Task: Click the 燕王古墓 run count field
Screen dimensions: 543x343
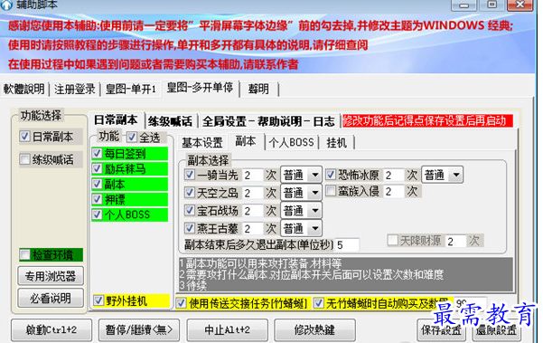Action: tap(252, 229)
